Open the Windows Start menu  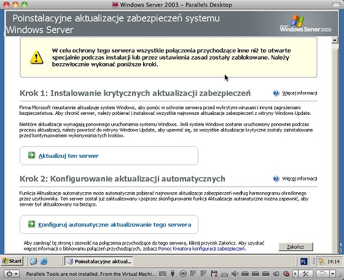click(12, 261)
